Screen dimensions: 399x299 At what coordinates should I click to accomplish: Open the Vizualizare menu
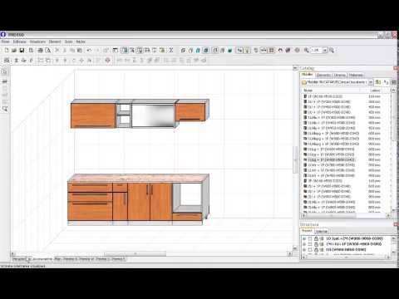coord(37,42)
